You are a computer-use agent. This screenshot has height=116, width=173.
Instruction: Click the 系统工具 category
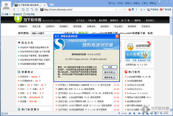[36, 26]
